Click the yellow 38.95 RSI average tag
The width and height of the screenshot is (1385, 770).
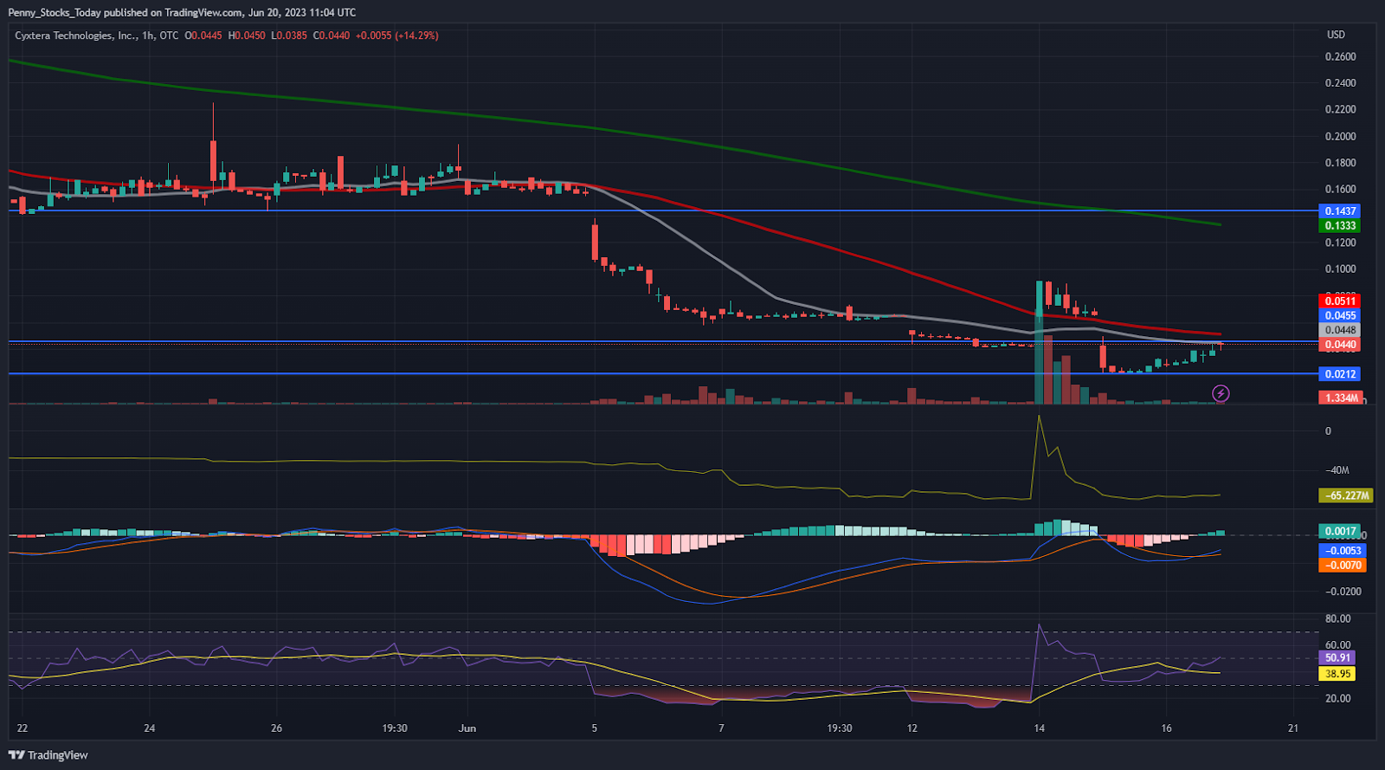click(1337, 674)
